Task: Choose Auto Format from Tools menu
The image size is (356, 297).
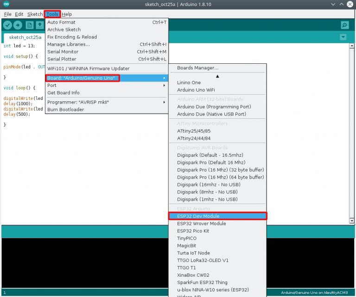Action: [x=107, y=22]
